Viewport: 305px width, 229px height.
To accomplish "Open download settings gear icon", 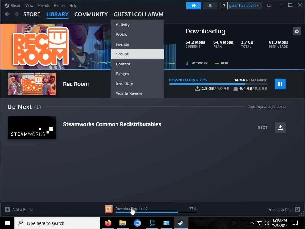I will (x=297, y=31).
